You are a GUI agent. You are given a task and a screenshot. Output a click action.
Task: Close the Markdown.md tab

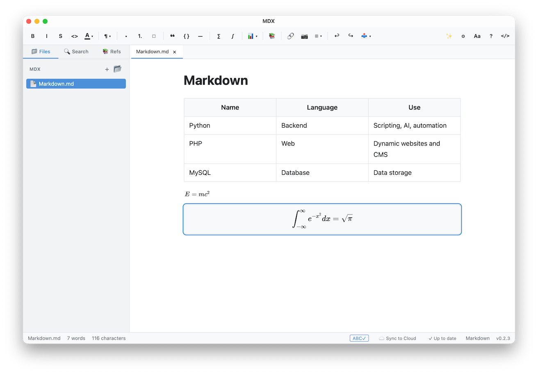tap(175, 52)
